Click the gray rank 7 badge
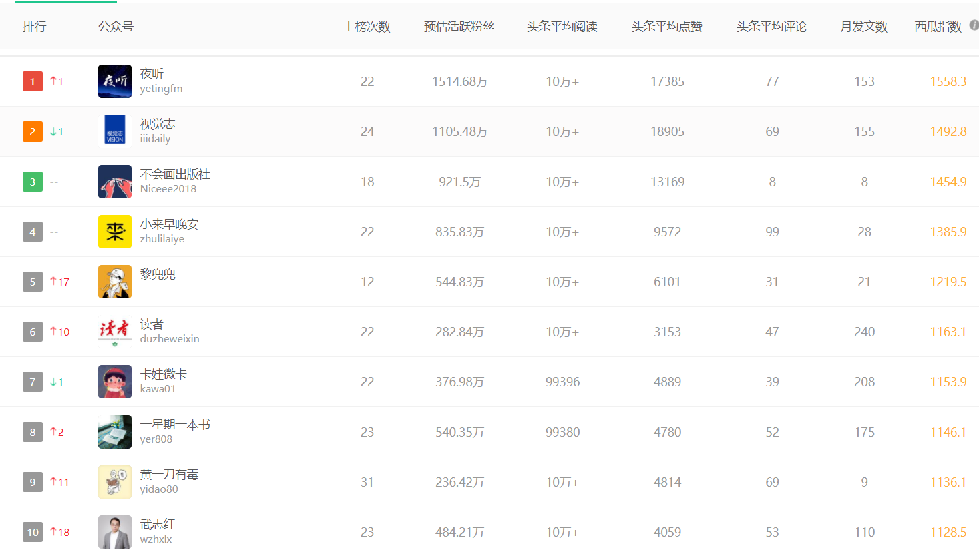Image resolution: width=979 pixels, height=556 pixels. pos(33,382)
